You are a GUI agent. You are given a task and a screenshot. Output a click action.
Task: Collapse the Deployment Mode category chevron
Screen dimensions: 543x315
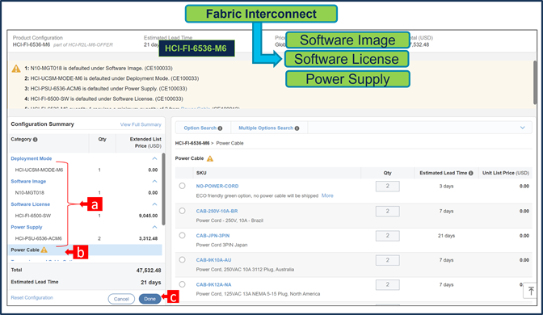coord(154,158)
